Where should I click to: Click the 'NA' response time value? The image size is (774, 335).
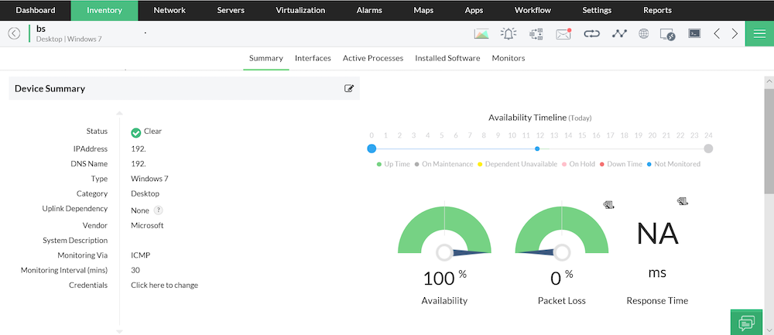(657, 234)
